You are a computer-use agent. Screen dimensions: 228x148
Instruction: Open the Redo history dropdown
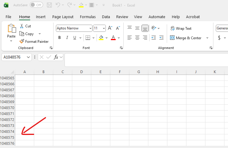[x=74, y=5]
